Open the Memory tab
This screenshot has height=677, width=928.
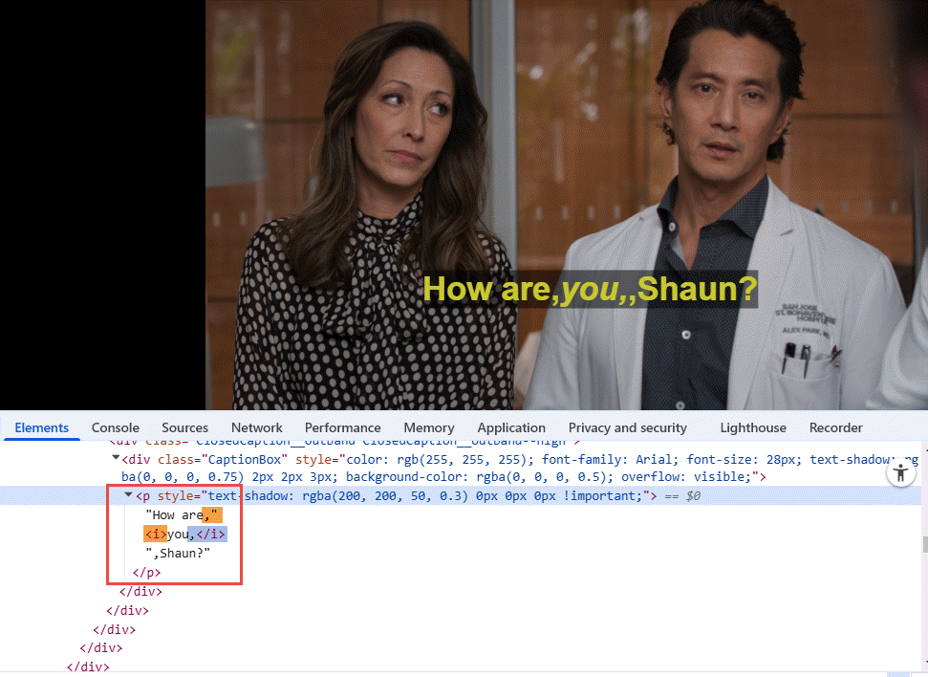click(x=428, y=427)
